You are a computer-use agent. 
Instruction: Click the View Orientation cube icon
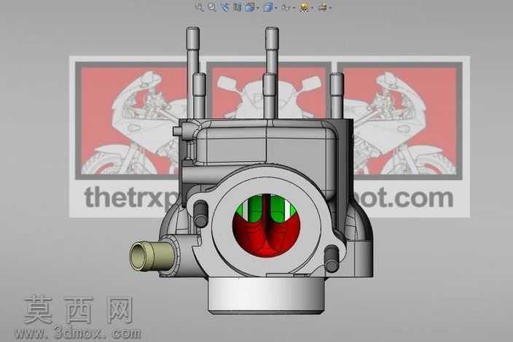coord(250,7)
